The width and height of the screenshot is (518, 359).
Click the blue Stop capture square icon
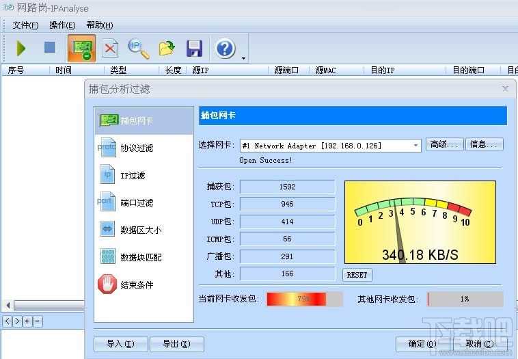50,48
